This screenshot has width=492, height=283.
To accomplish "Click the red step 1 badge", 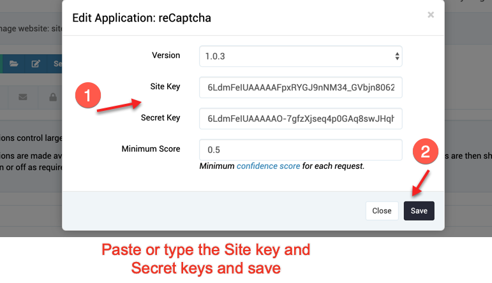I will [x=88, y=95].
